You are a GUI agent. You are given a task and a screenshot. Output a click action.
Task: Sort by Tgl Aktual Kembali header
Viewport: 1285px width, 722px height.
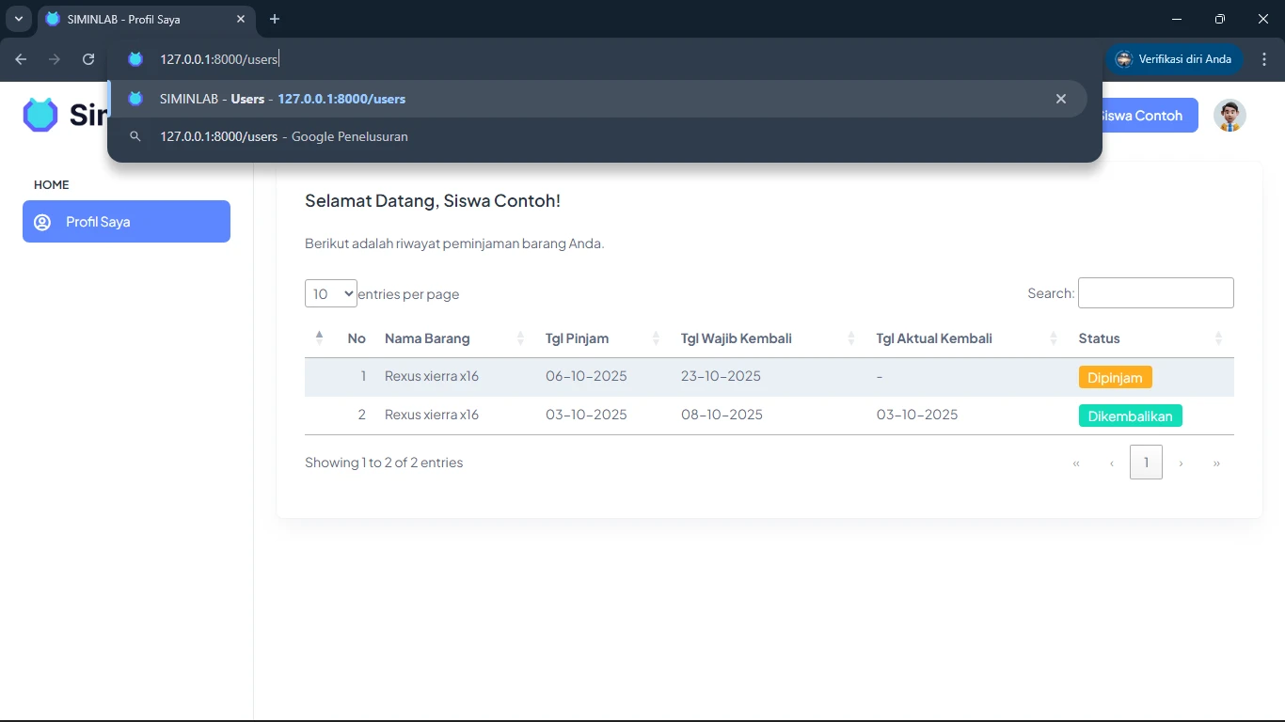point(933,338)
